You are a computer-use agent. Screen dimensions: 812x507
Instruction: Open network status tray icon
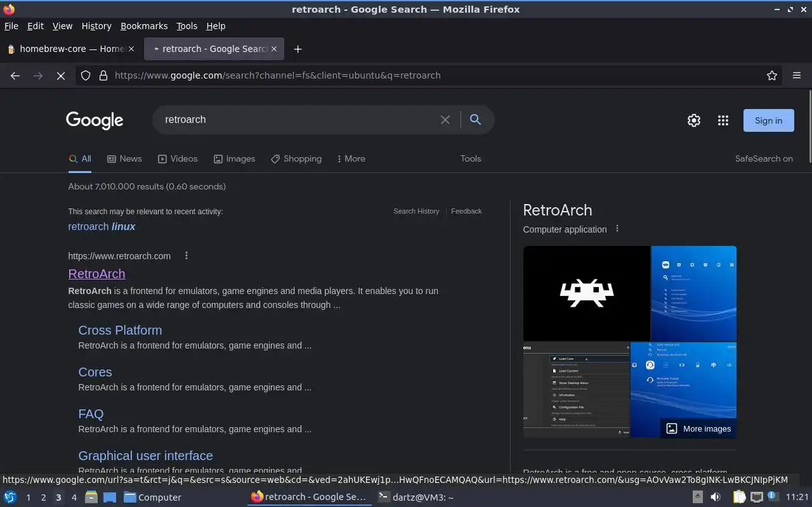point(757,497)
